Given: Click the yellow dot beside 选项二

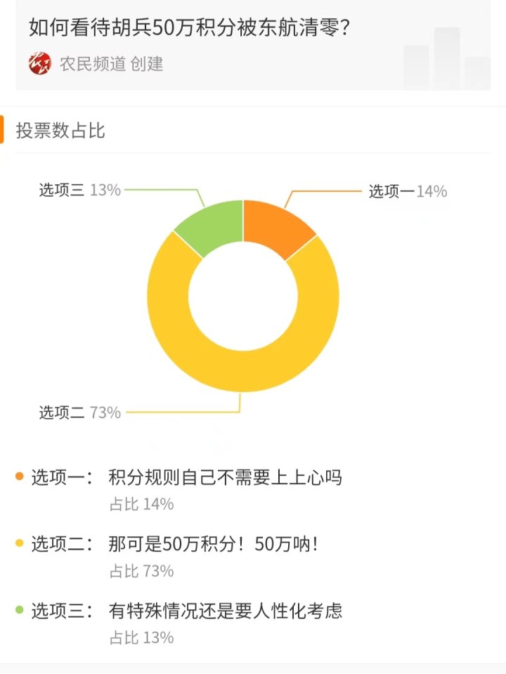Looking at the screenshot, I should pos(20,543).
